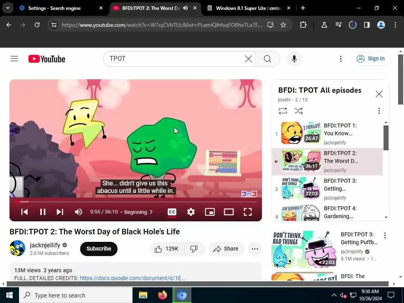Open options menu for recommended TPOT 3
Screen dimensions: 404x303
pyautogui.click(x=385, y=235)
